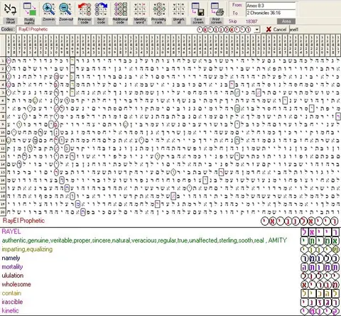Open the Additional code tool
Image resolution: width=341 pixels, height=316 pixels.
click(120, 13)
